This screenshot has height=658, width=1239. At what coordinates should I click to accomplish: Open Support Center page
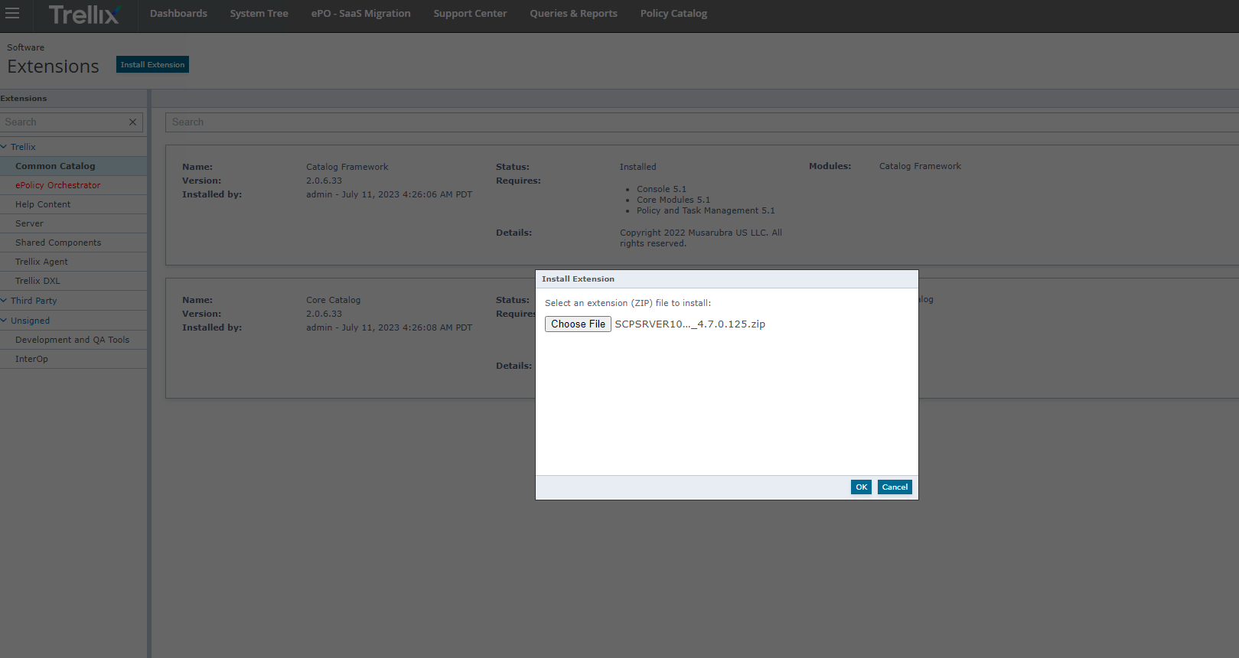click(x=470, y=14)
